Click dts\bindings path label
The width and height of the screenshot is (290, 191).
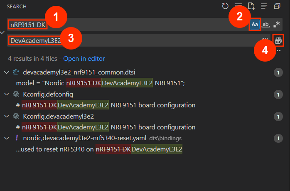(x=165, y=139)
